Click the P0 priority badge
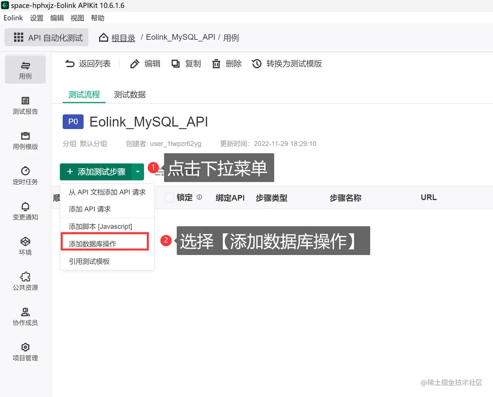493x397 pixels. [73, 122]
